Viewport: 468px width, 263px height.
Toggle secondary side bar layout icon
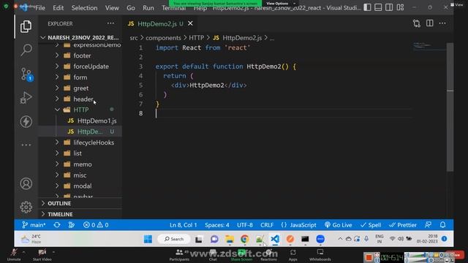tap(389, 7)
